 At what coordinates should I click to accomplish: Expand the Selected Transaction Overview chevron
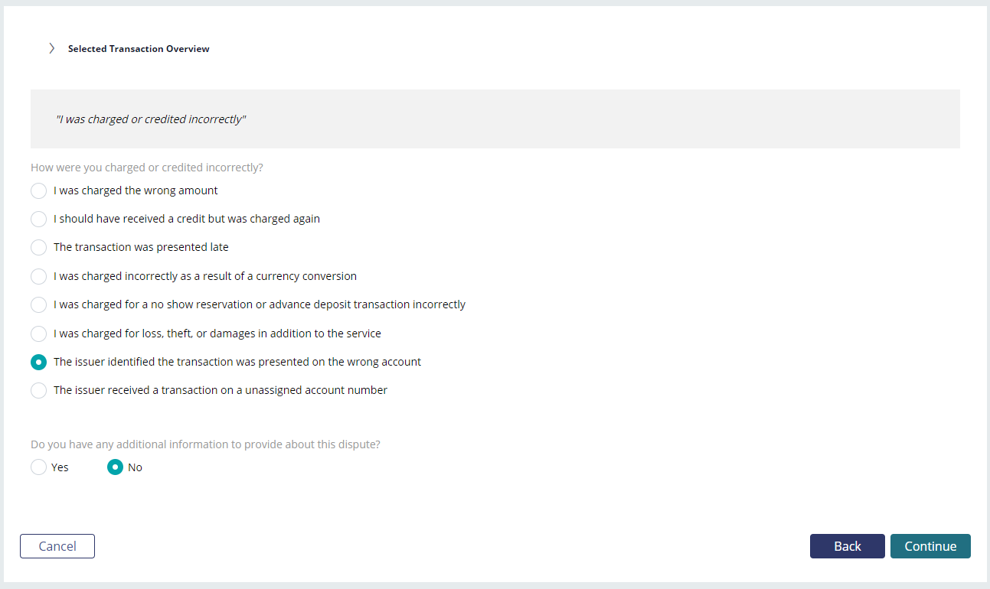tap(51, 48)
